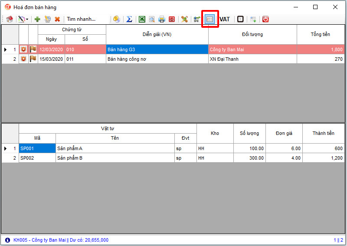Toggle the flag on row 1
The width and height of the screenshot is (347, 246).
(33, 49)
